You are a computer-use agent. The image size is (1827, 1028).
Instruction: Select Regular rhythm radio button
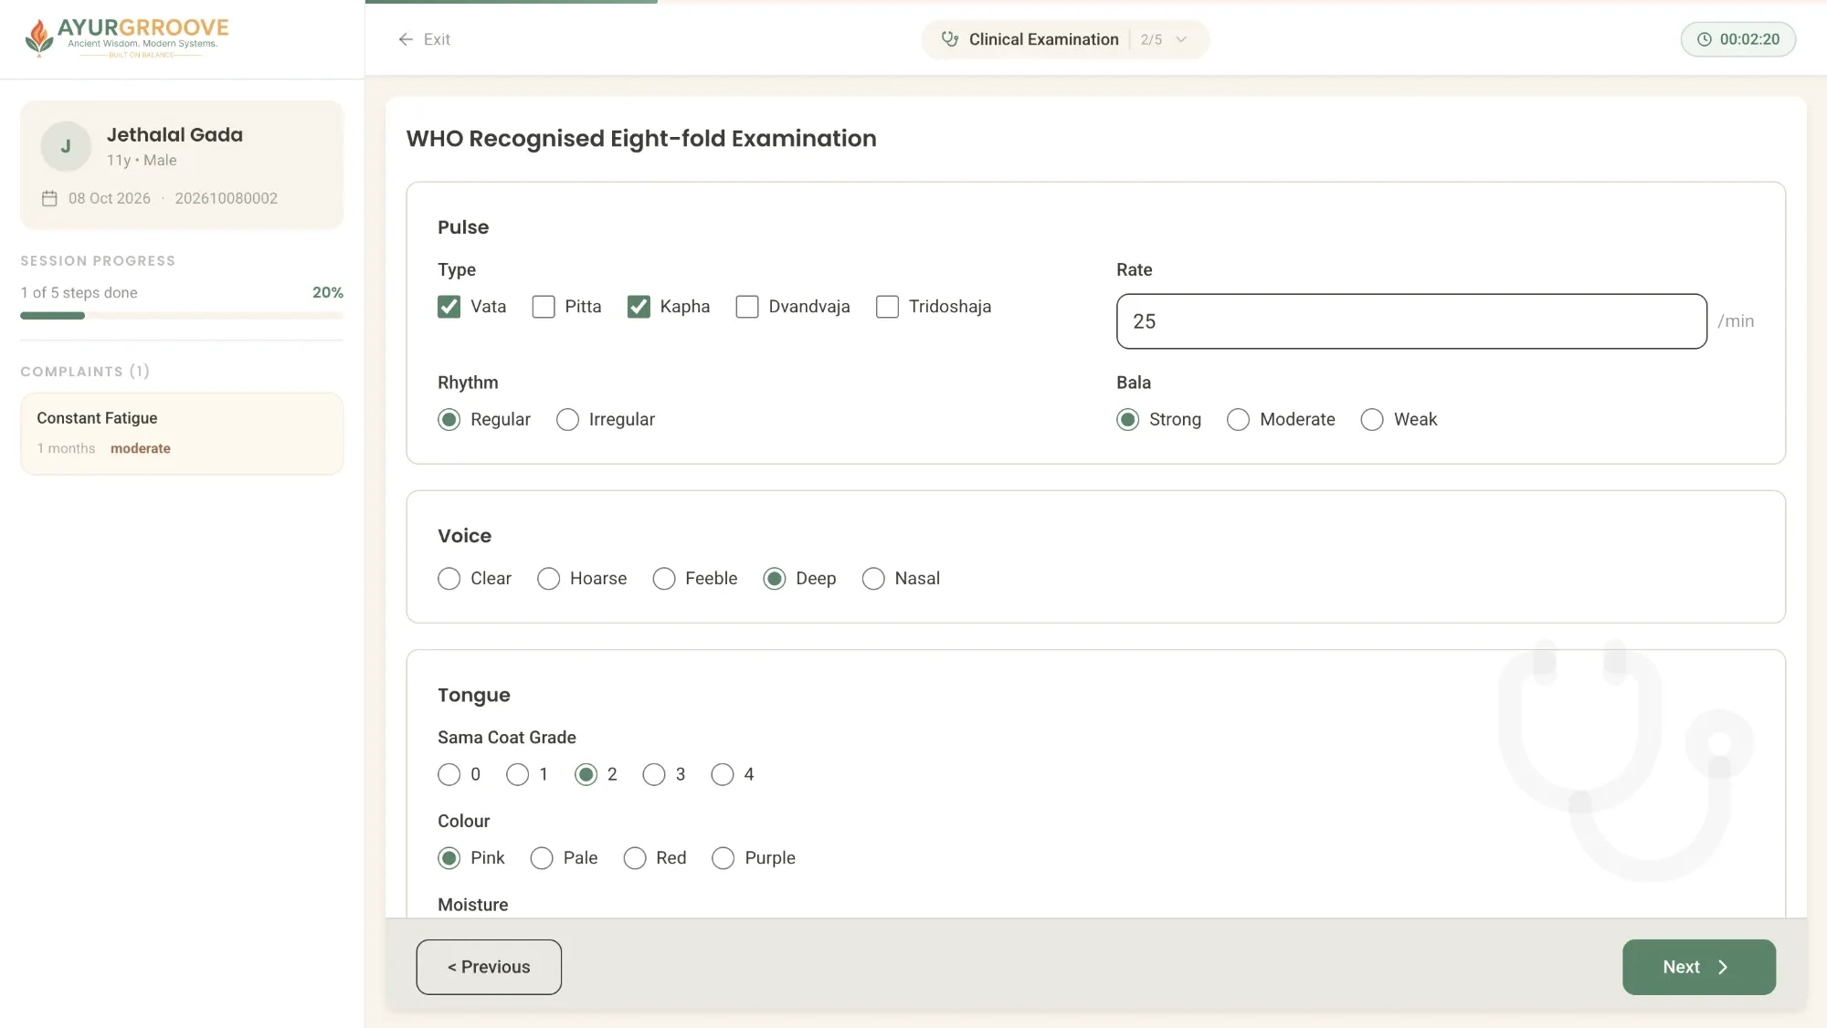[x=449, y=420]
